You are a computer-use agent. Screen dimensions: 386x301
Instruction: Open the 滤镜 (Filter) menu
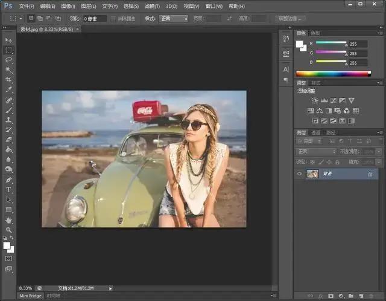tap(151, 5)
